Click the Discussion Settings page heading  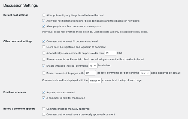(20, 5)
